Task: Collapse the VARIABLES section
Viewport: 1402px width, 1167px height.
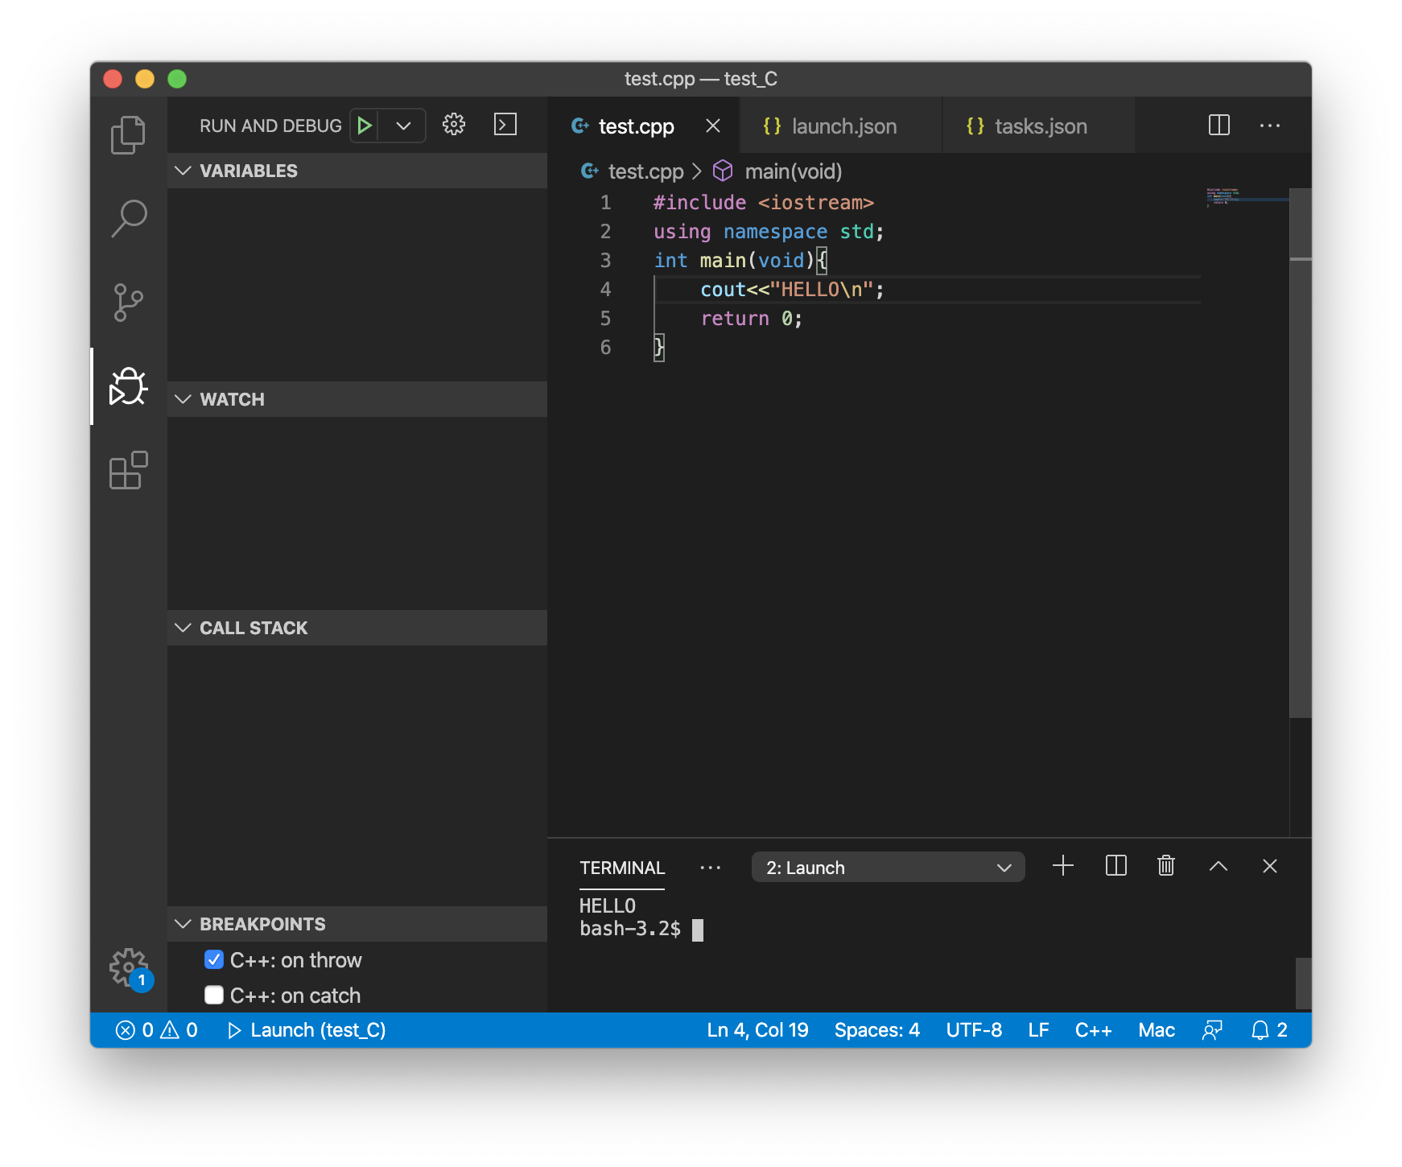Action: click(357, 171)
